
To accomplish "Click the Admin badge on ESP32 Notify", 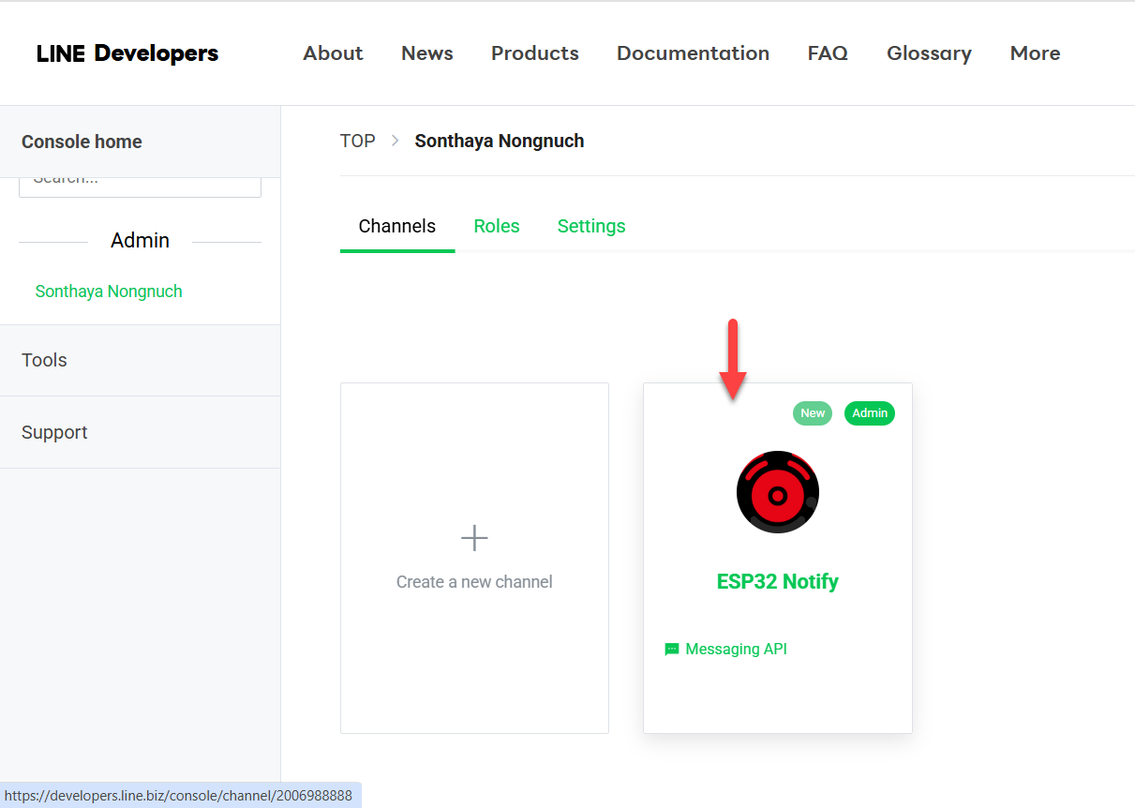I will [870, 413].
